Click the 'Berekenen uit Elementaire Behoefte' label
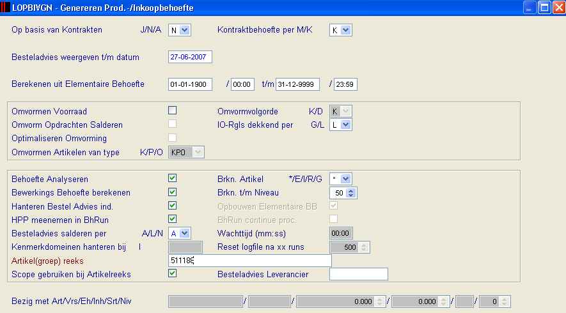This screenshot has width=566, height=313. tap(78, 84)
